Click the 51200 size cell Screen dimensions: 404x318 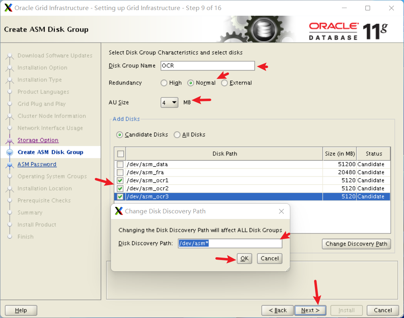339,164
